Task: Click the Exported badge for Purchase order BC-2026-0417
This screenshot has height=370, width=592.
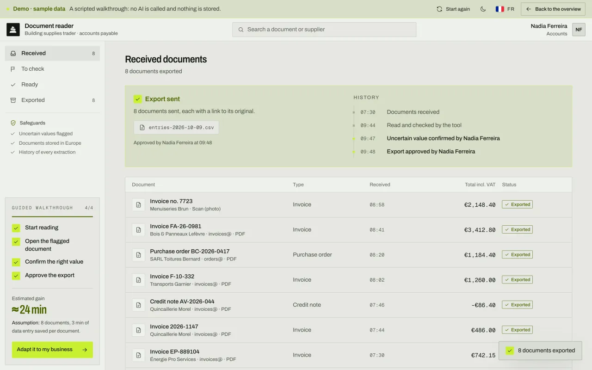Action: point(517,254)
